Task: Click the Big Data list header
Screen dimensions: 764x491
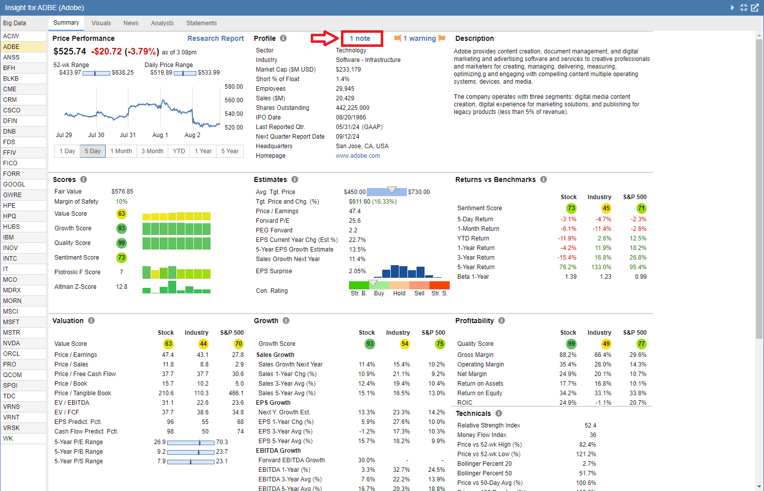Action: [x=23, y=23]
